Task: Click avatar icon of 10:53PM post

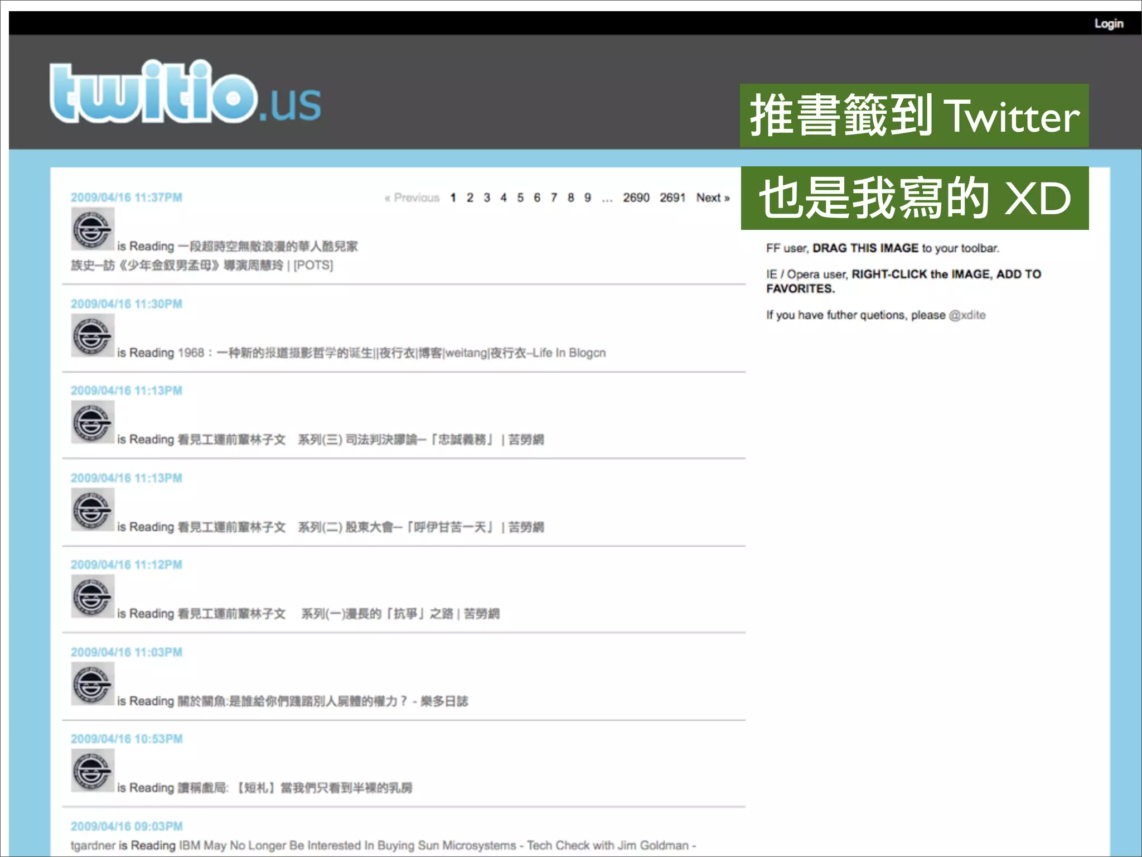Action: pyautogui.click(x=93, y=771)
